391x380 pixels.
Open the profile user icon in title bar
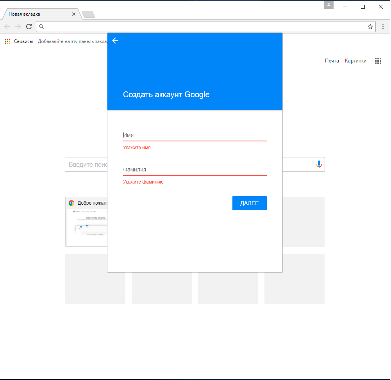click(x=329, y=5)
